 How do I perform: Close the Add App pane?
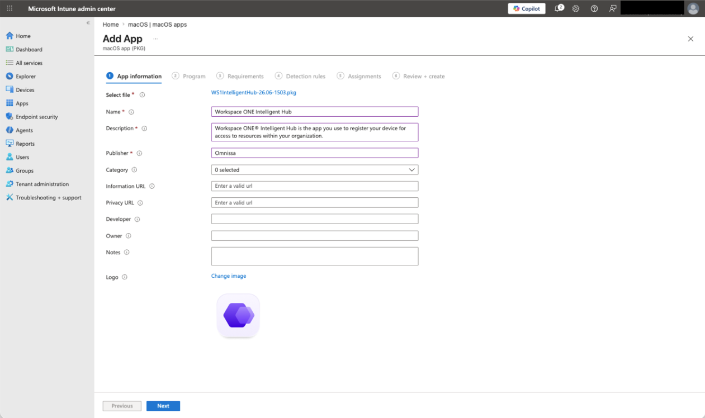point(690,39)
